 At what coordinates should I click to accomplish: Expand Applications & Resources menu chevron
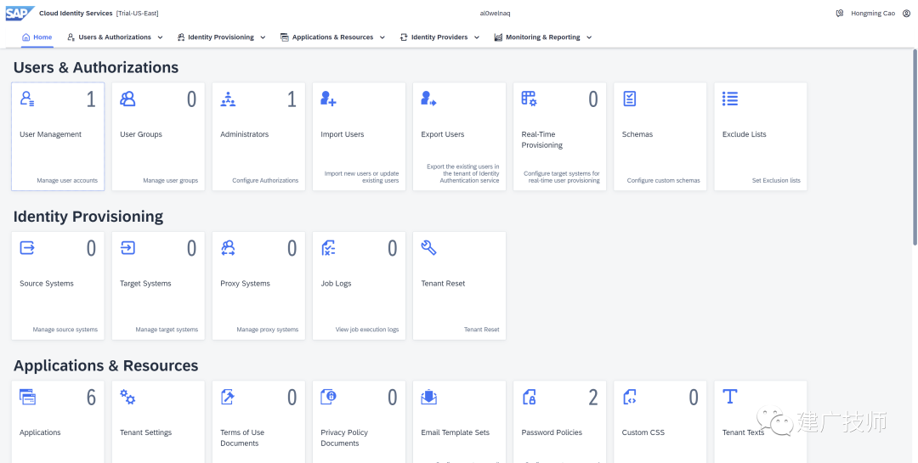coord(382,37)
